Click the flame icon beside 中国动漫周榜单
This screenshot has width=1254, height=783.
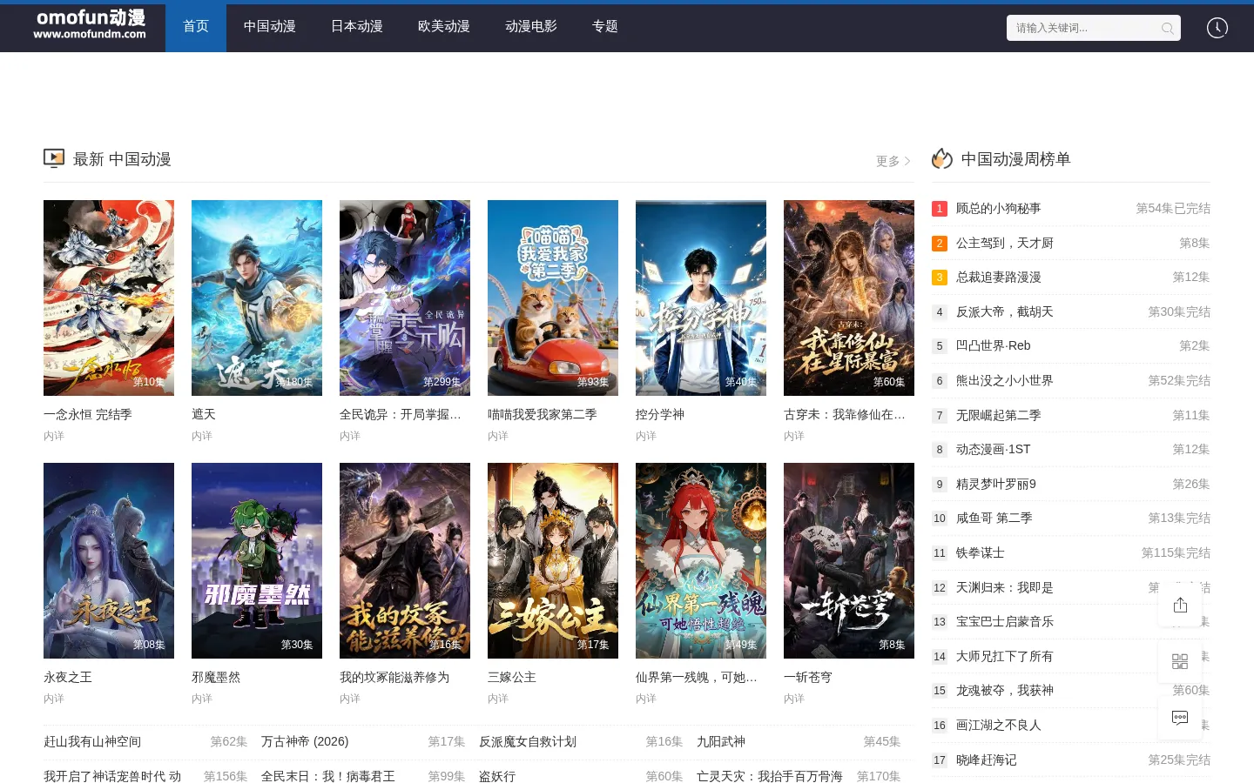[x=942, y=158]
